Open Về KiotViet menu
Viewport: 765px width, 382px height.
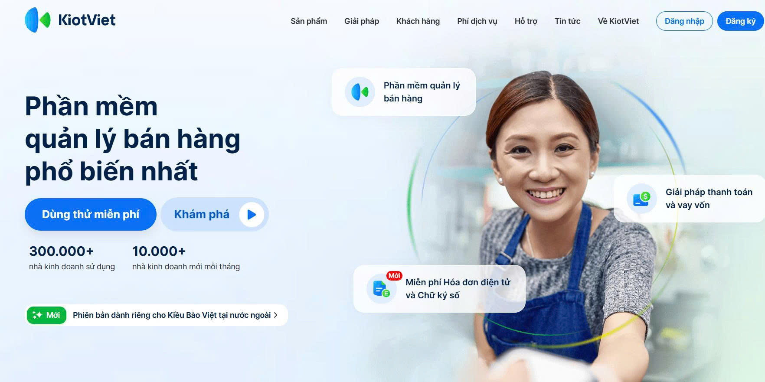618,21
